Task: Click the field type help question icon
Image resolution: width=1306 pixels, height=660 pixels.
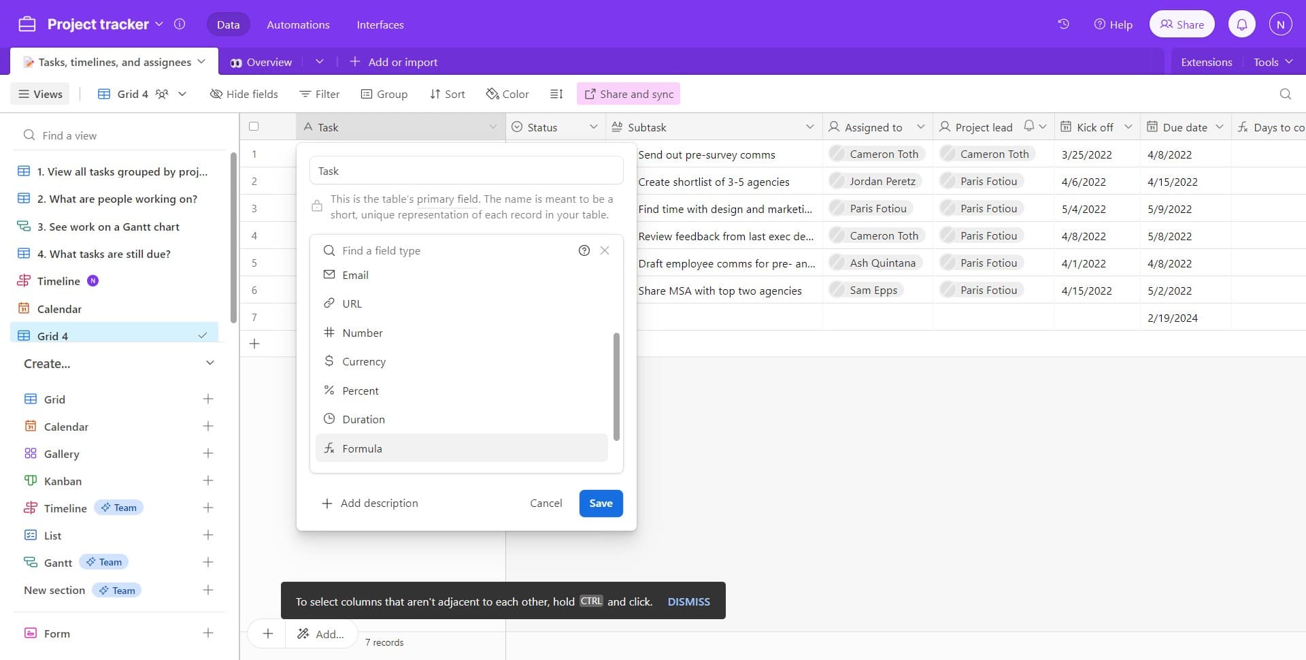Action: [584, 250]
